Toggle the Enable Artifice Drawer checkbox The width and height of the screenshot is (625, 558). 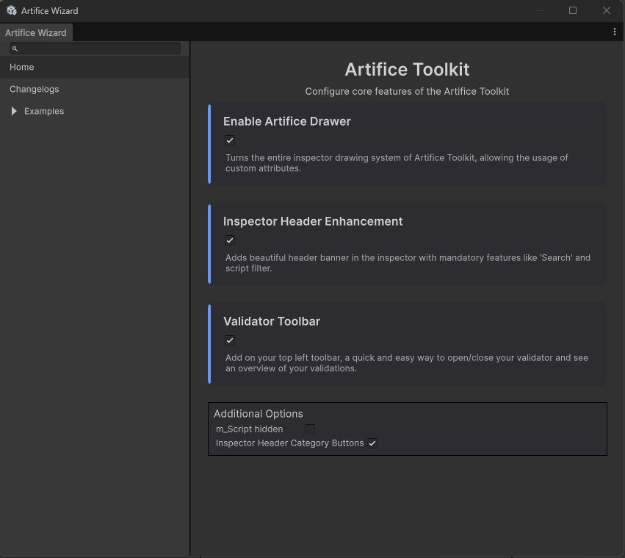point(230,140)
